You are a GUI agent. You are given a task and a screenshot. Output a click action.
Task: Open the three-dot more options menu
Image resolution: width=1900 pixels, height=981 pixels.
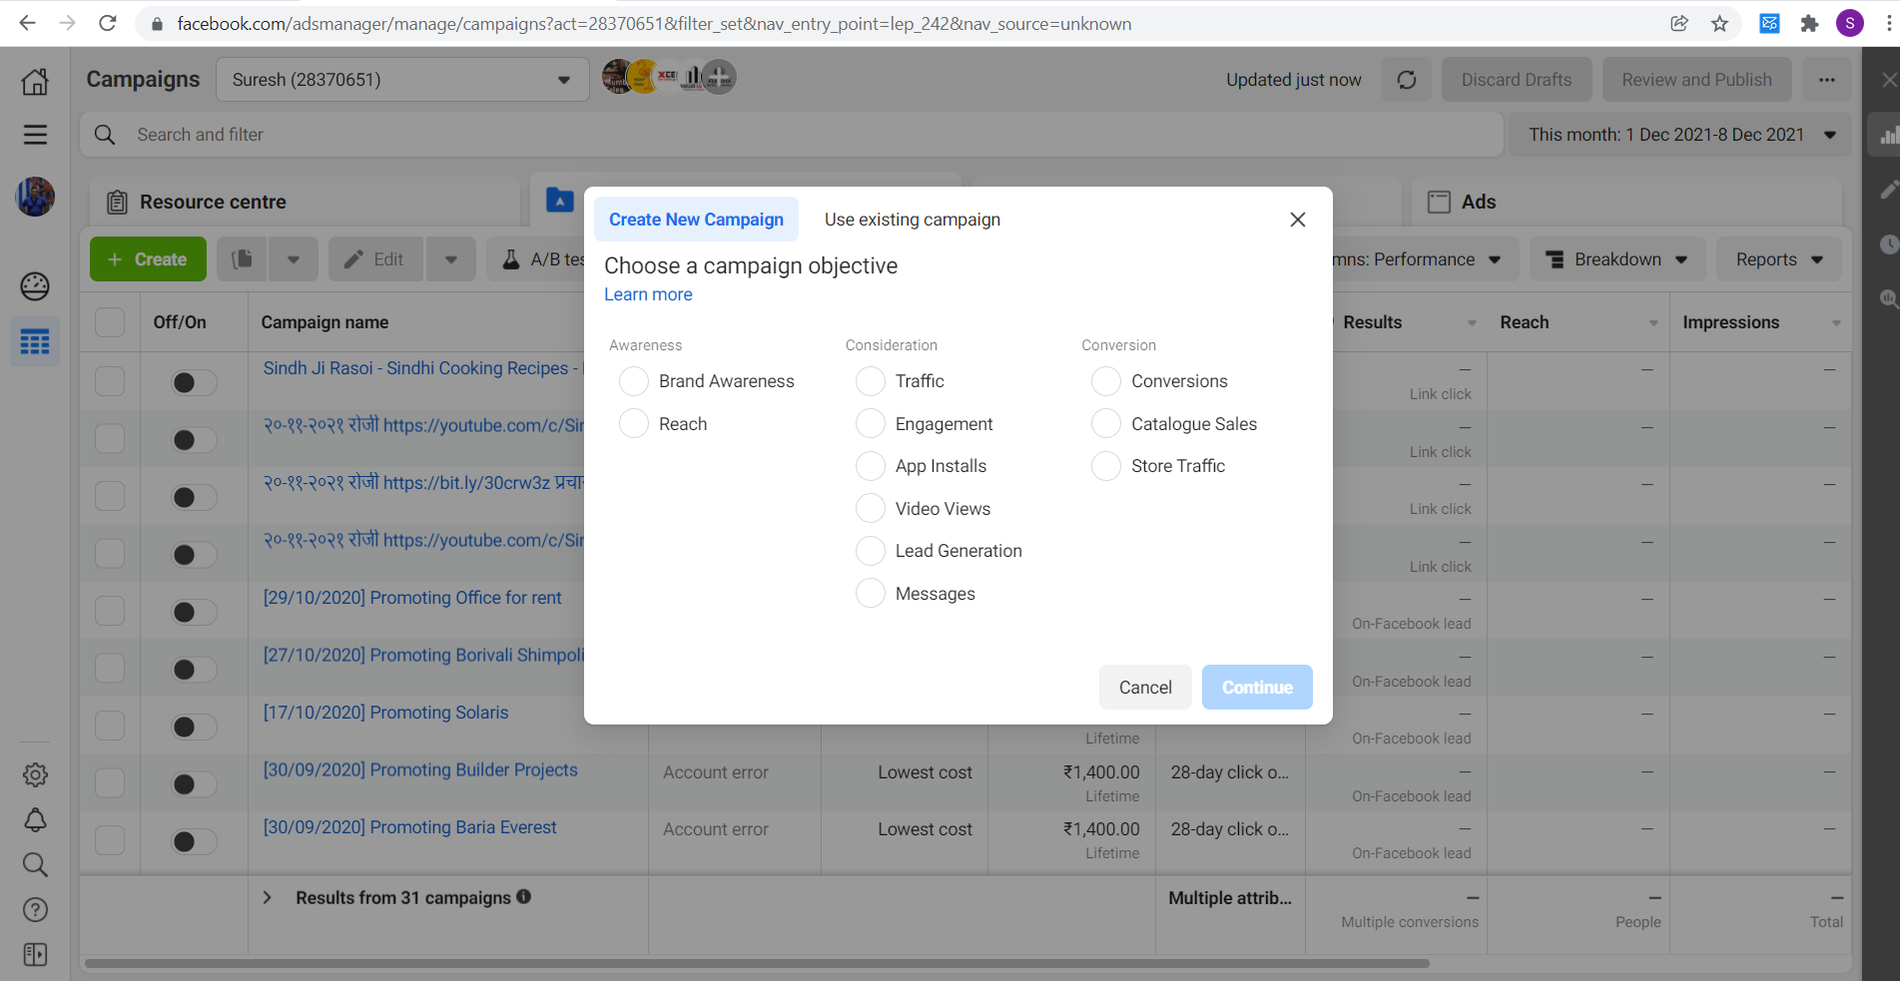click(1826, 80)
